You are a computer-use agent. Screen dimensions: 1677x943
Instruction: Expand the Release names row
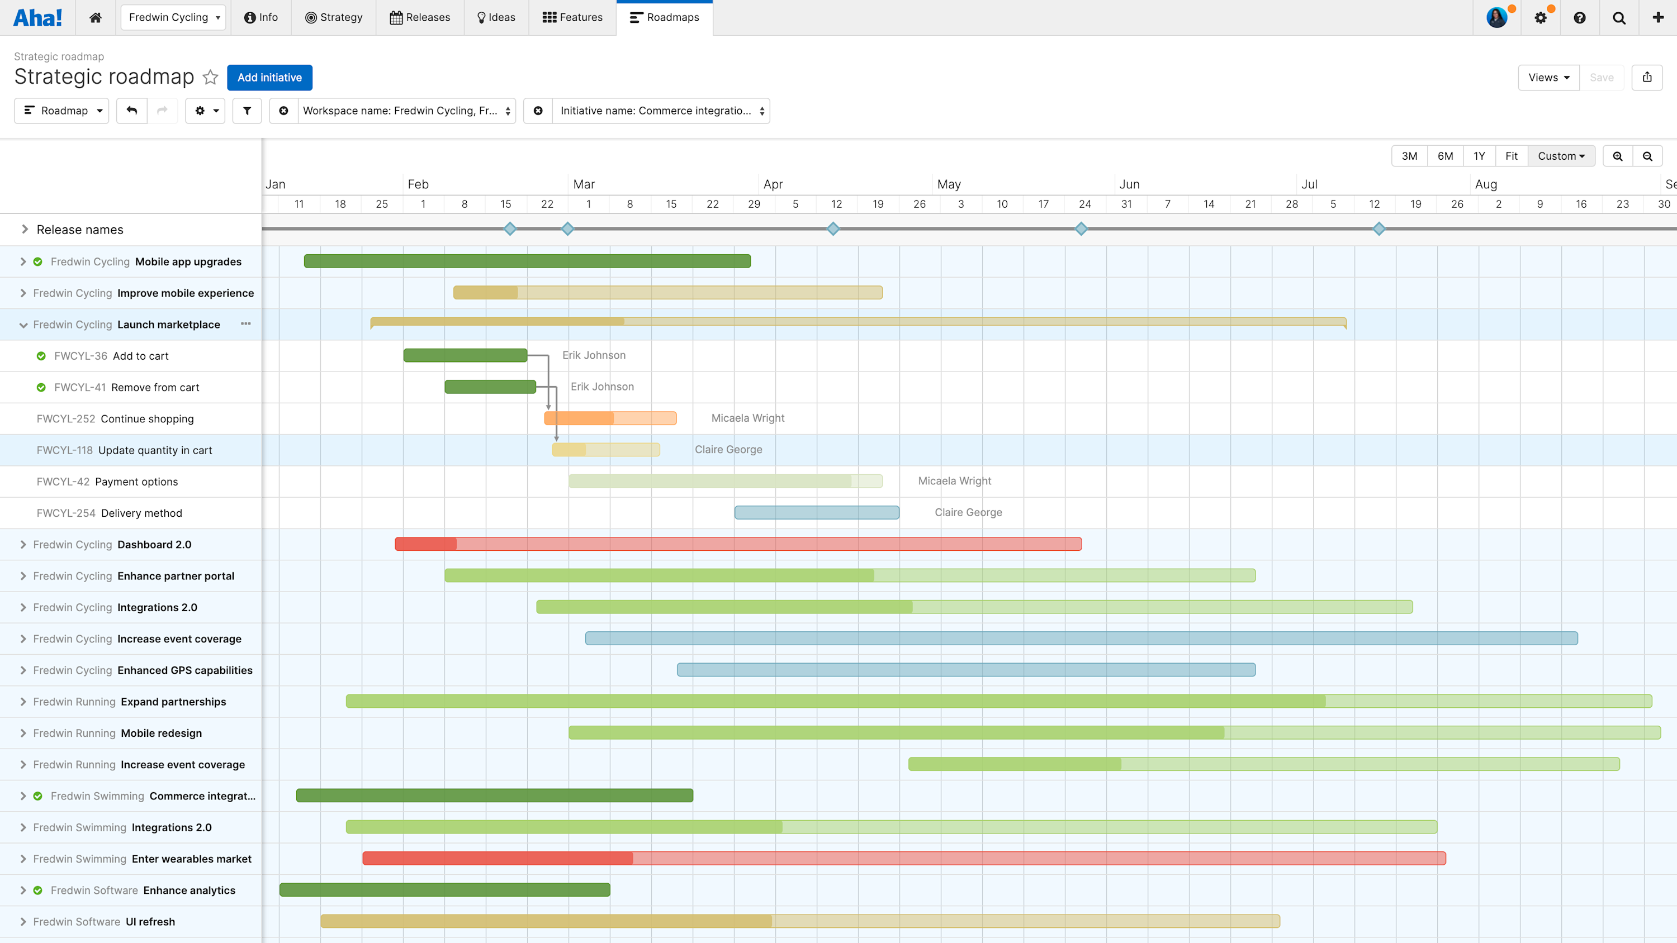(25, 229)
